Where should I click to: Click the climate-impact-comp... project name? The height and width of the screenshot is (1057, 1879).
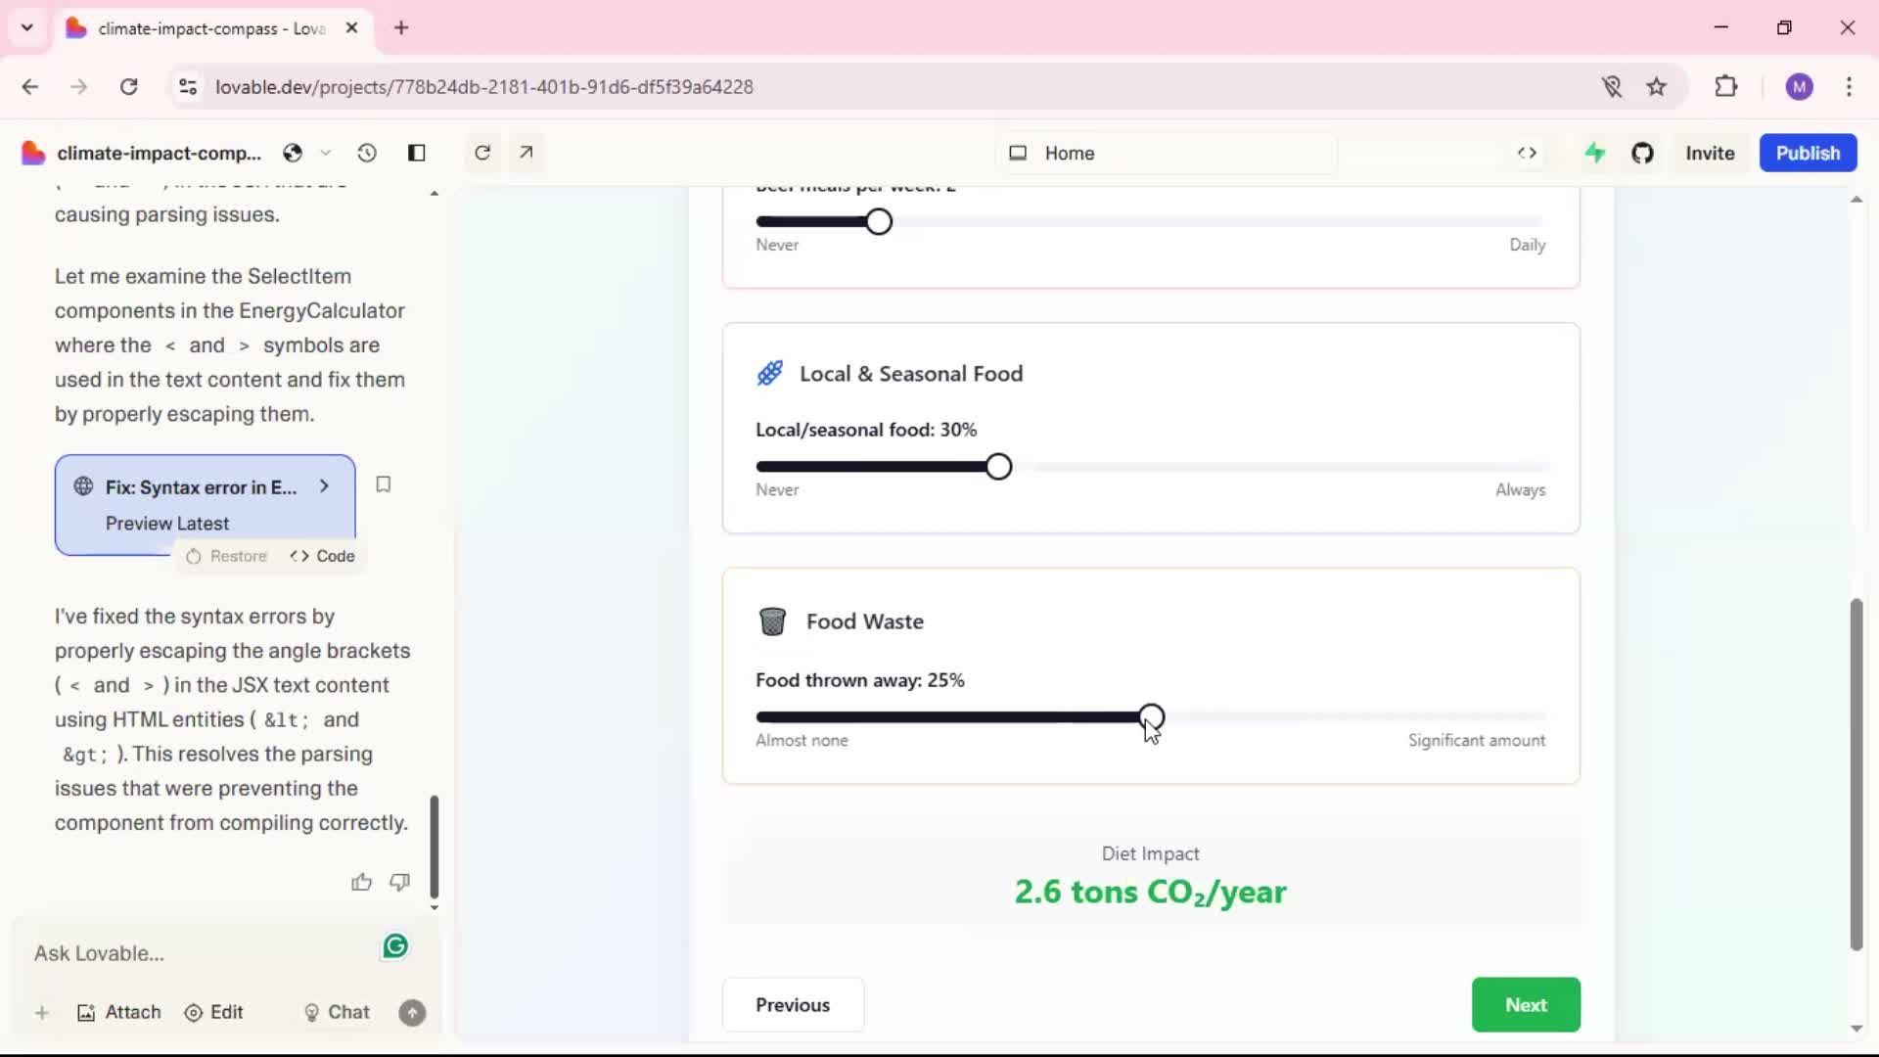[x=159, y=153]
